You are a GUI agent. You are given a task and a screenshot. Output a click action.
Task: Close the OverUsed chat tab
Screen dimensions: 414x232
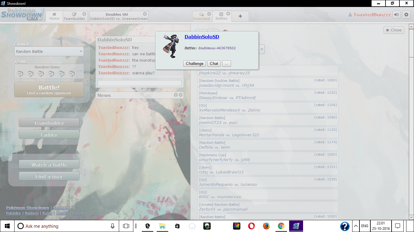pyautogui.click(x=209, y=14)
